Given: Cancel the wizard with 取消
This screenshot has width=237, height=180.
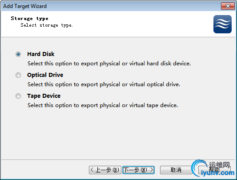Looking at the screenshot, I should (176, 170).
